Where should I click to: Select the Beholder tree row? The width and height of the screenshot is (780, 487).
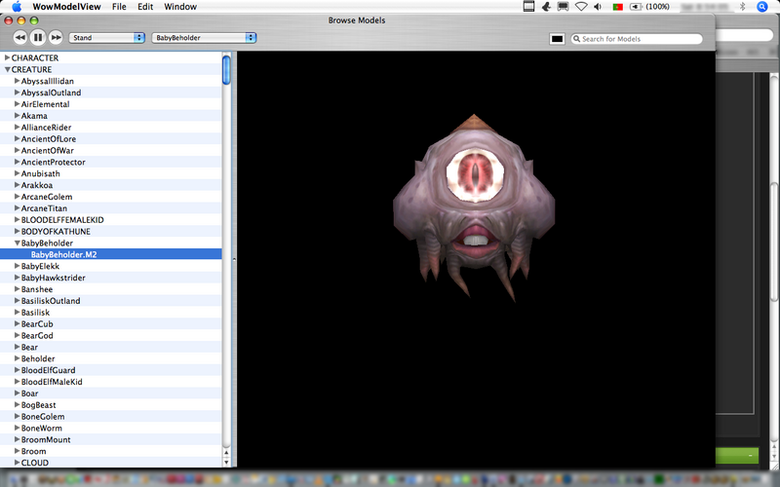point(111,358)
